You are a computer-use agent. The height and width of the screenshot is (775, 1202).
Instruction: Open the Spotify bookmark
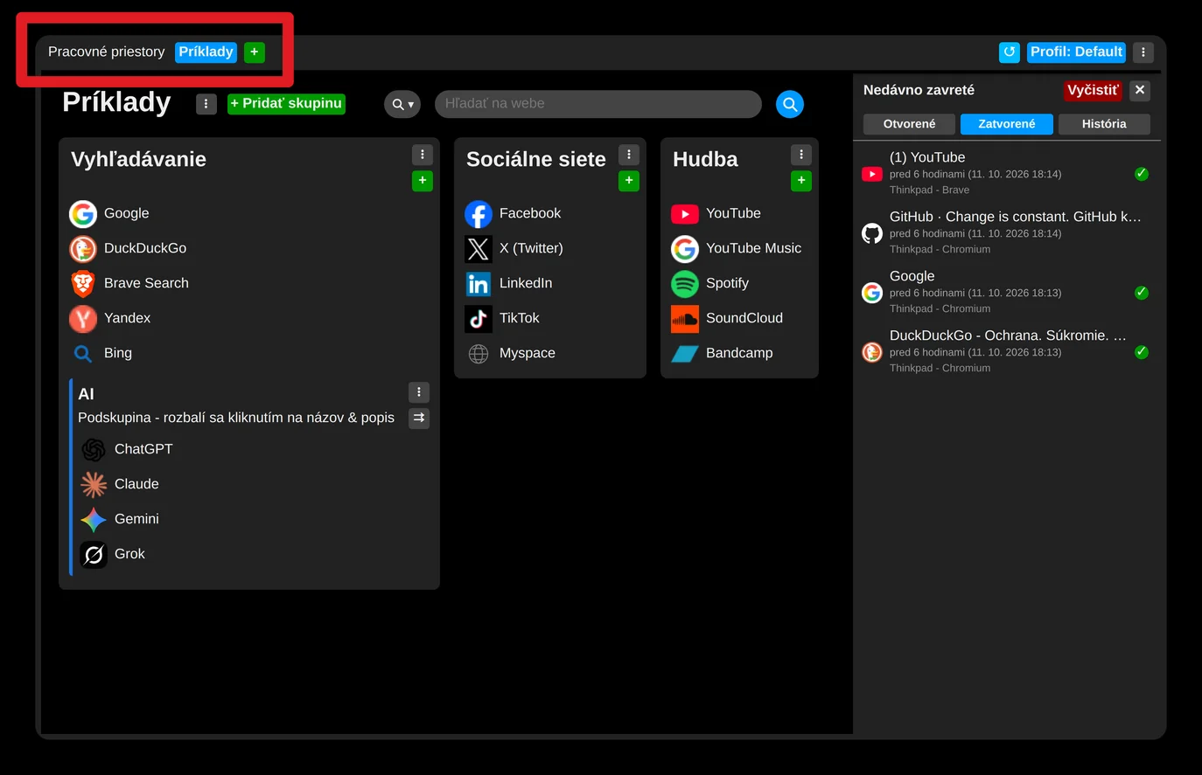[710, 284]
